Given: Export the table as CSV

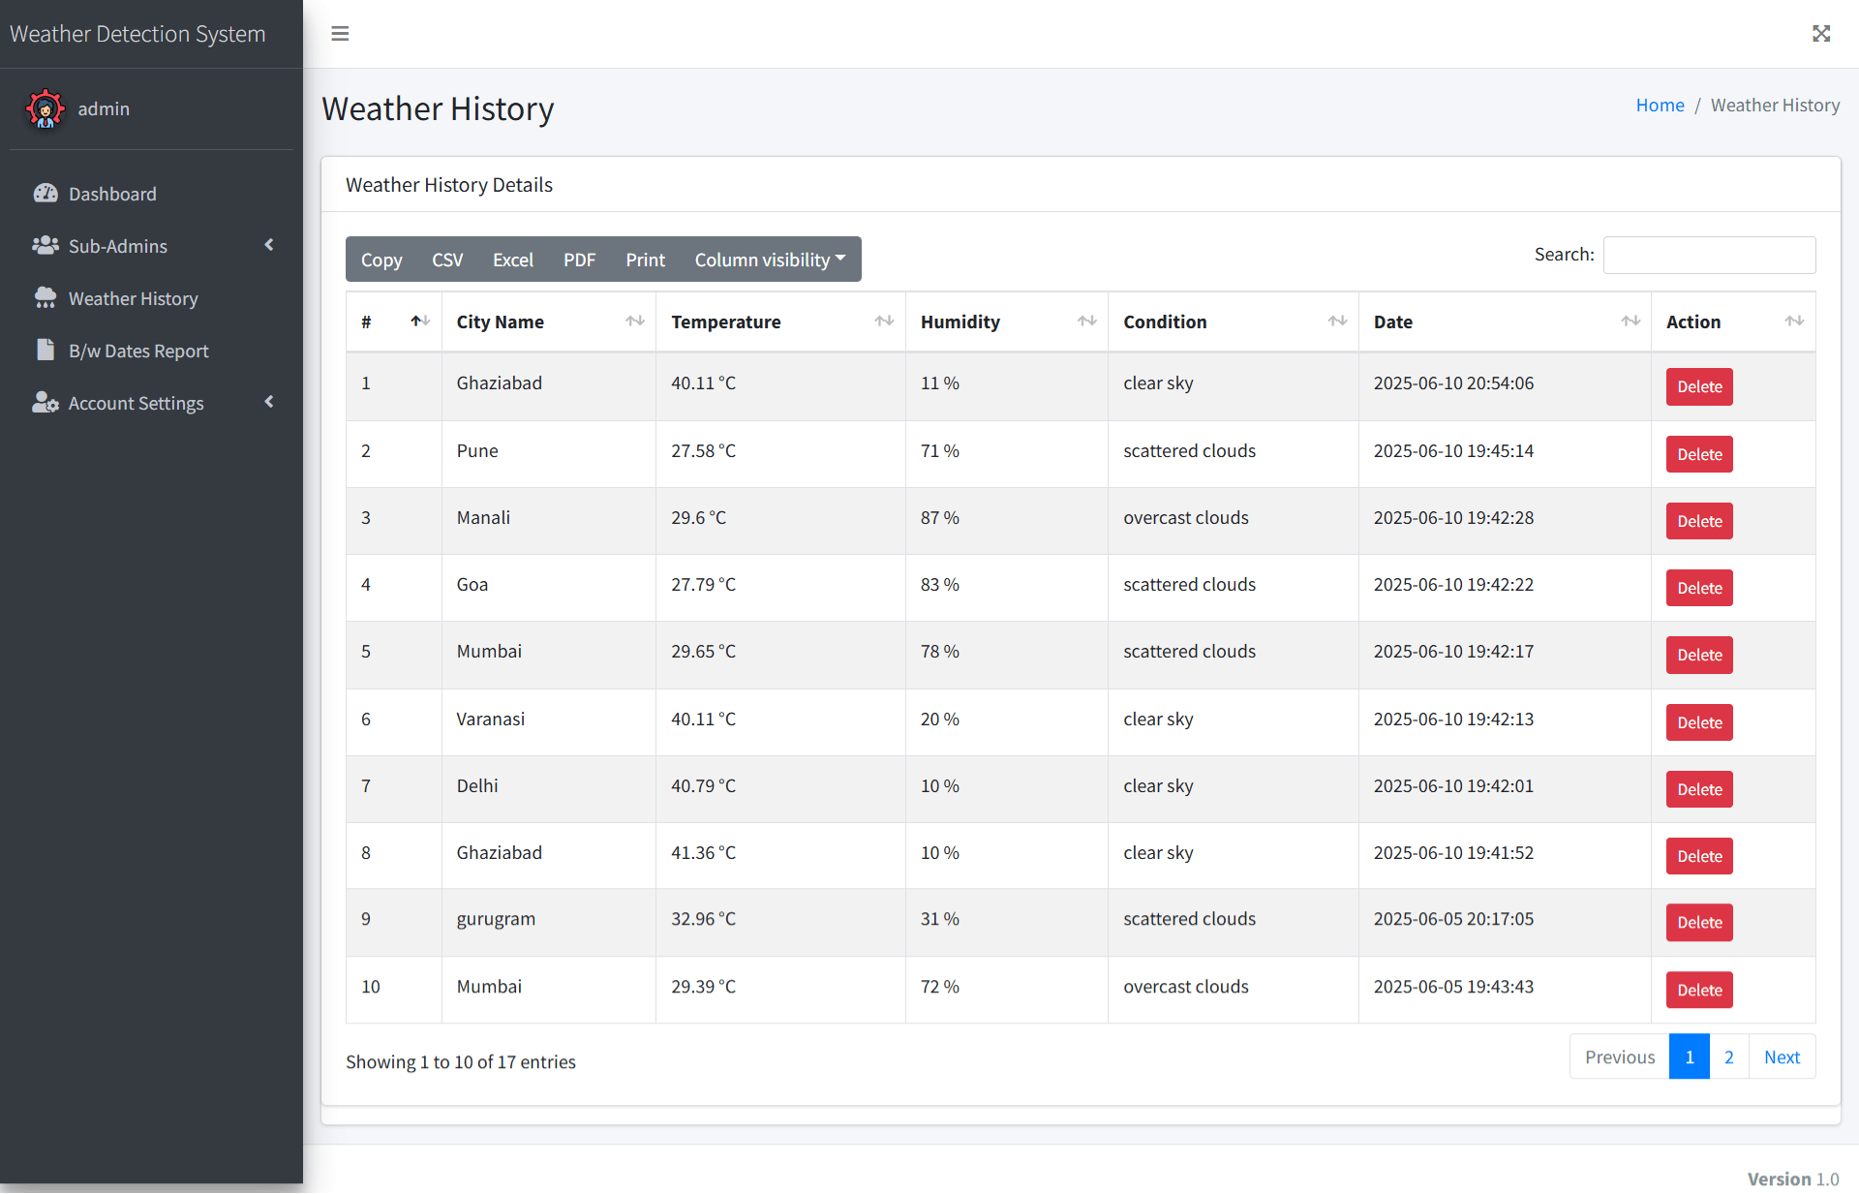Looking at the screenshot, I should (446, 259).
